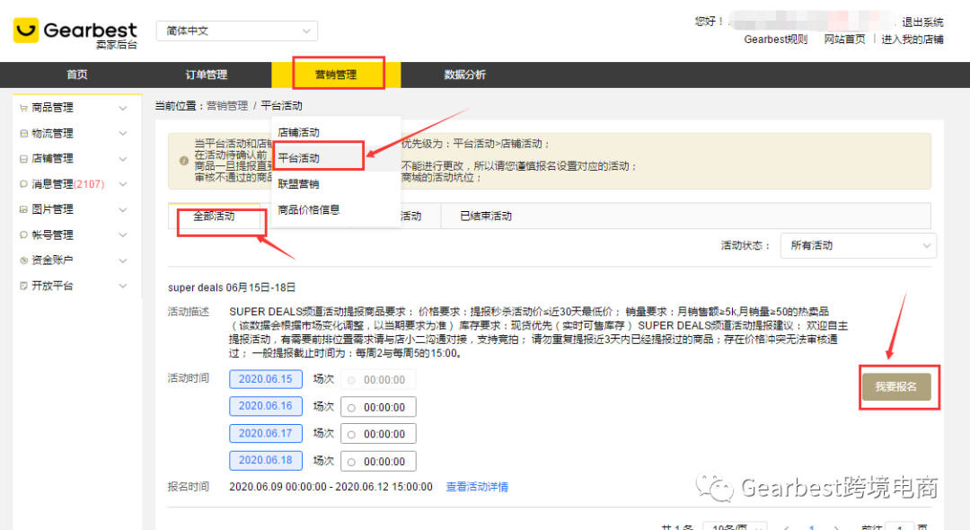Open the 数据分析 navigation tab
The height and width of the screenshot is (530, 970).
click(x=465, y=75)
